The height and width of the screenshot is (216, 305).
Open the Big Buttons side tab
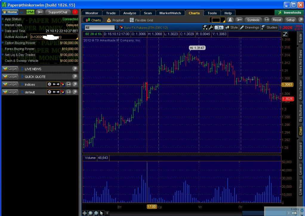coord(301,113)
